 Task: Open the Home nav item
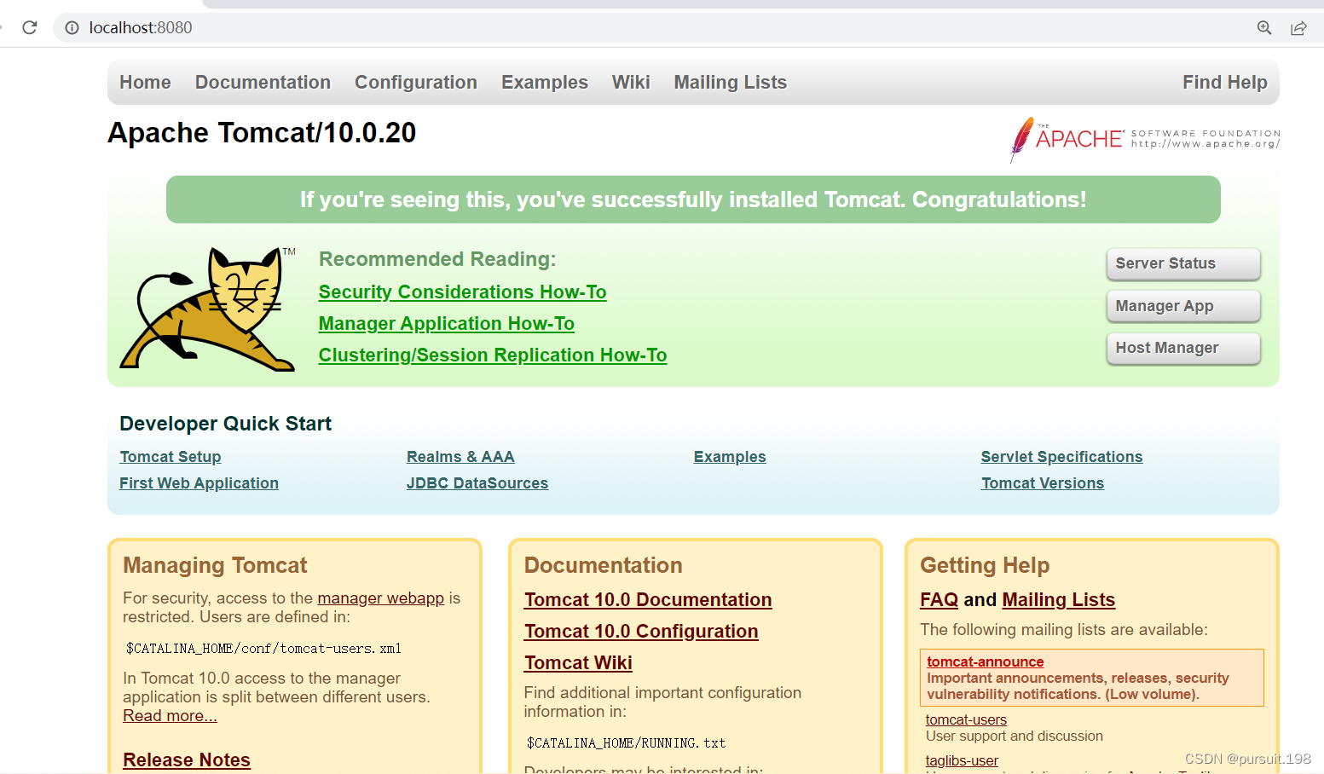pos(145,83)
